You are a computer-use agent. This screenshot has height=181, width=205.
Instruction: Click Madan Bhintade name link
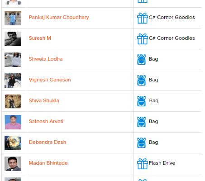(x=48, y=163)
